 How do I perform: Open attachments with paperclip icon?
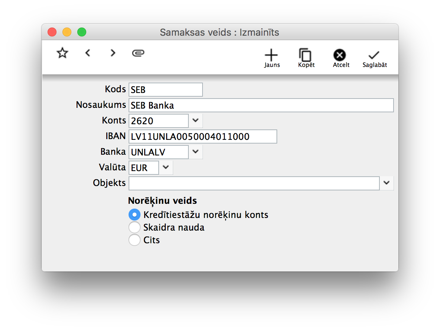pos(138,54)
